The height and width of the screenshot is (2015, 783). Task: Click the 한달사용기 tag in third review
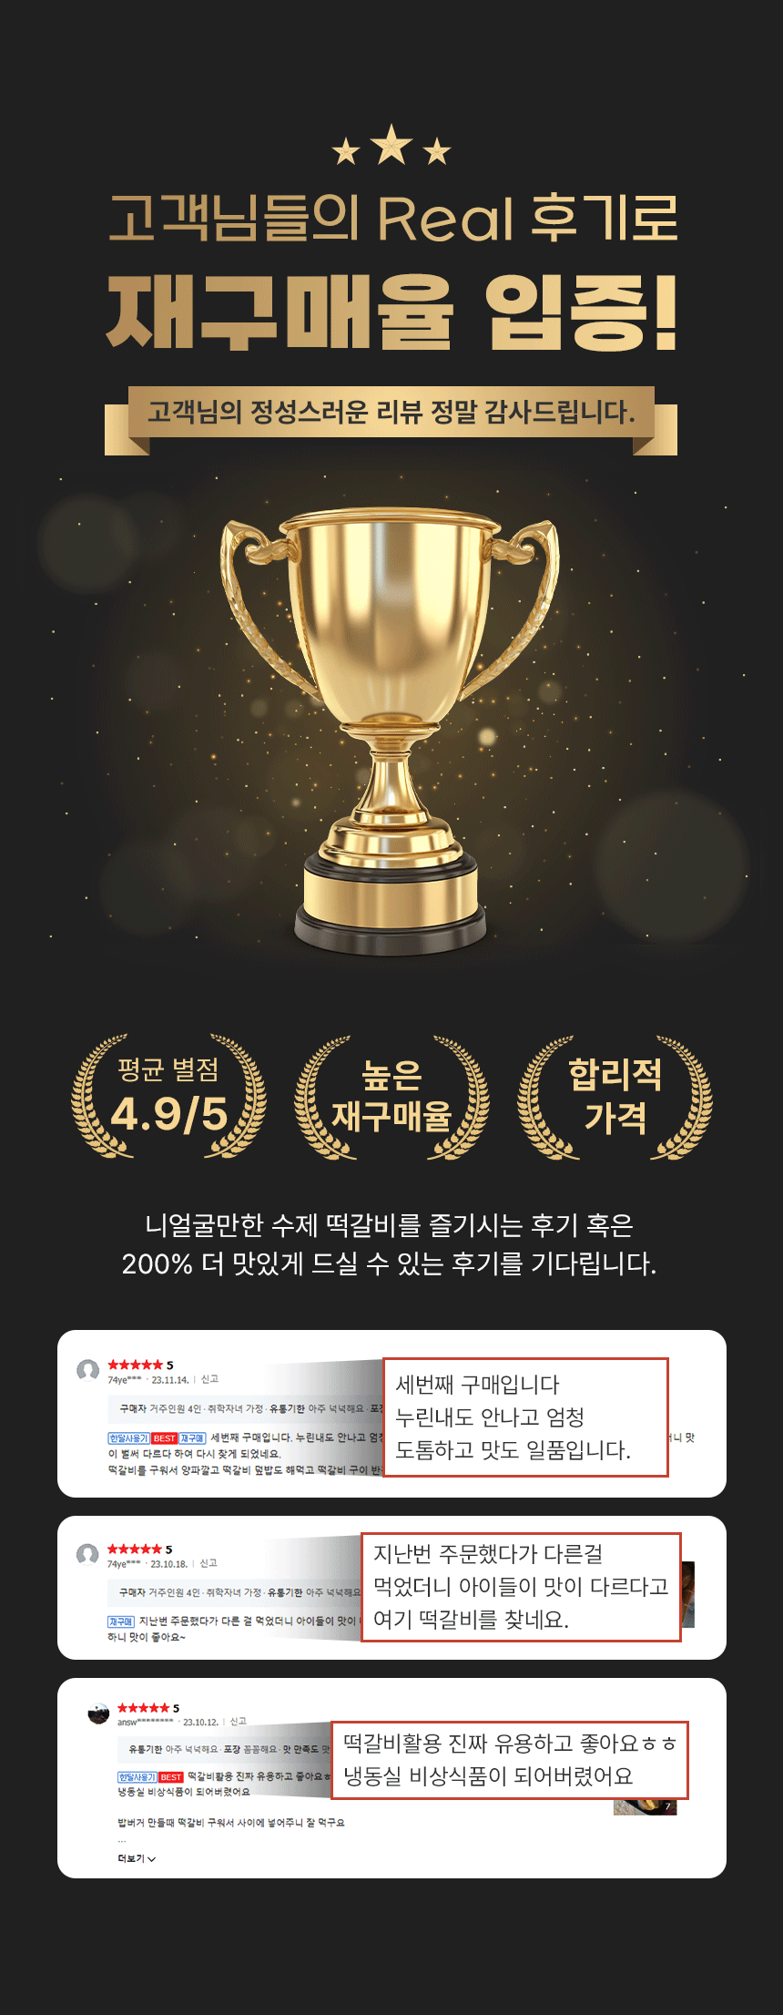[x=137, y=1777]
